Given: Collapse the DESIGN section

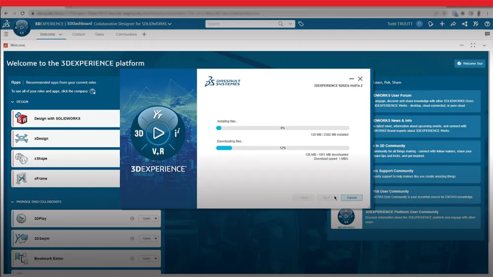Looking at the screenshot, I should point(13,102).
